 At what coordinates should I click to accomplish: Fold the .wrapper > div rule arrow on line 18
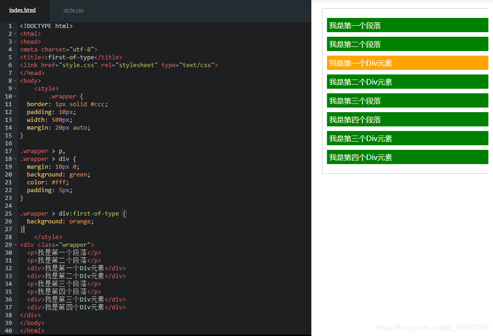tap(15, 159)
